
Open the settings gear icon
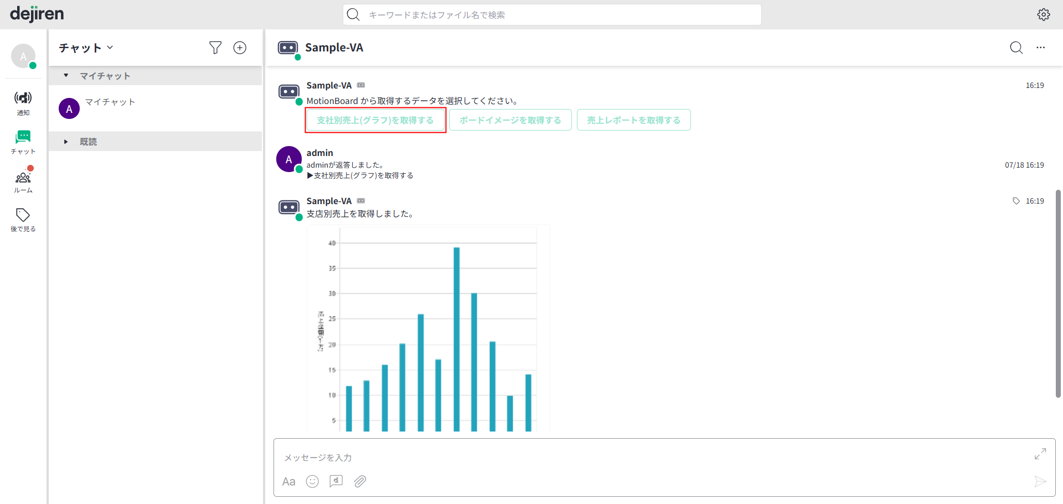click(1043, 15)
